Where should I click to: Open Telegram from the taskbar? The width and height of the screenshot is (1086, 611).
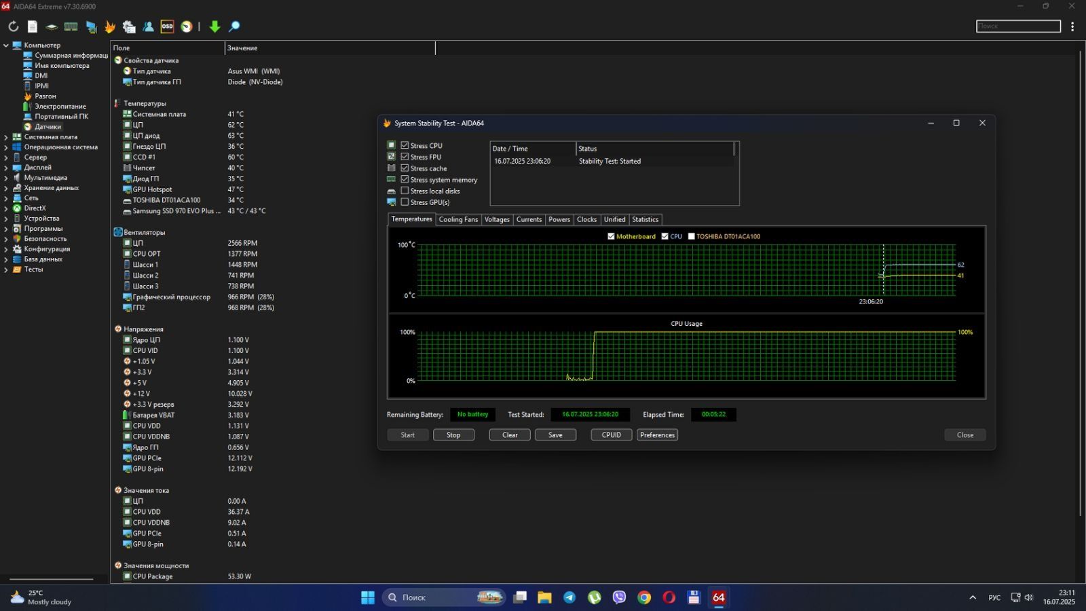pyautogui.click(x=569, y=597)
